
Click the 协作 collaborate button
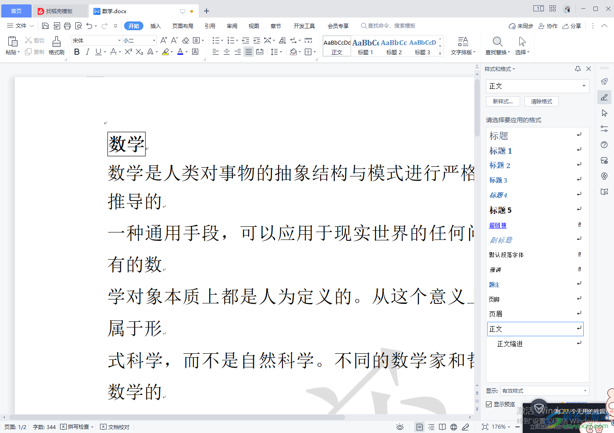click(548, 26)
